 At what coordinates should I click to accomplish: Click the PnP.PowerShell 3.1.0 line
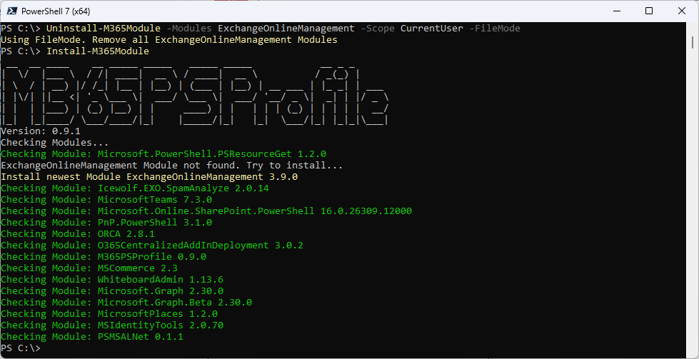pos(106,223)
